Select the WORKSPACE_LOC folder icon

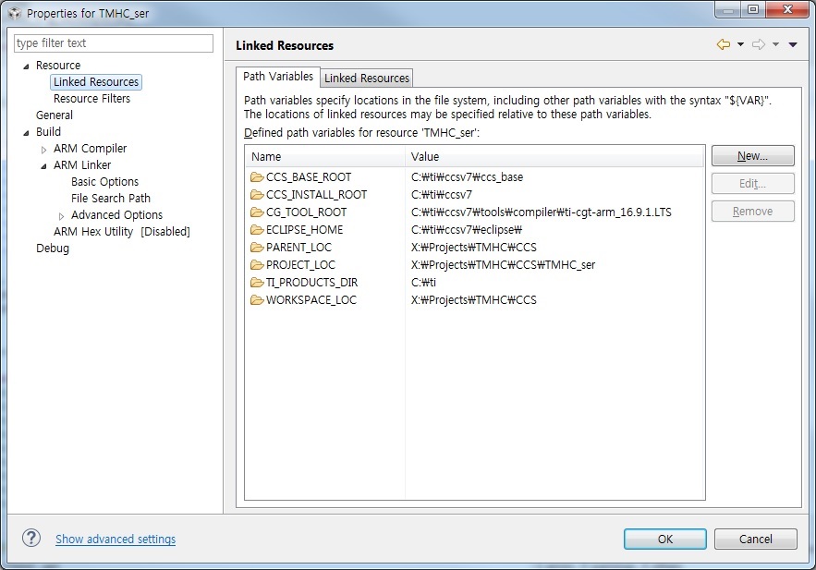(x=257, y=300)
